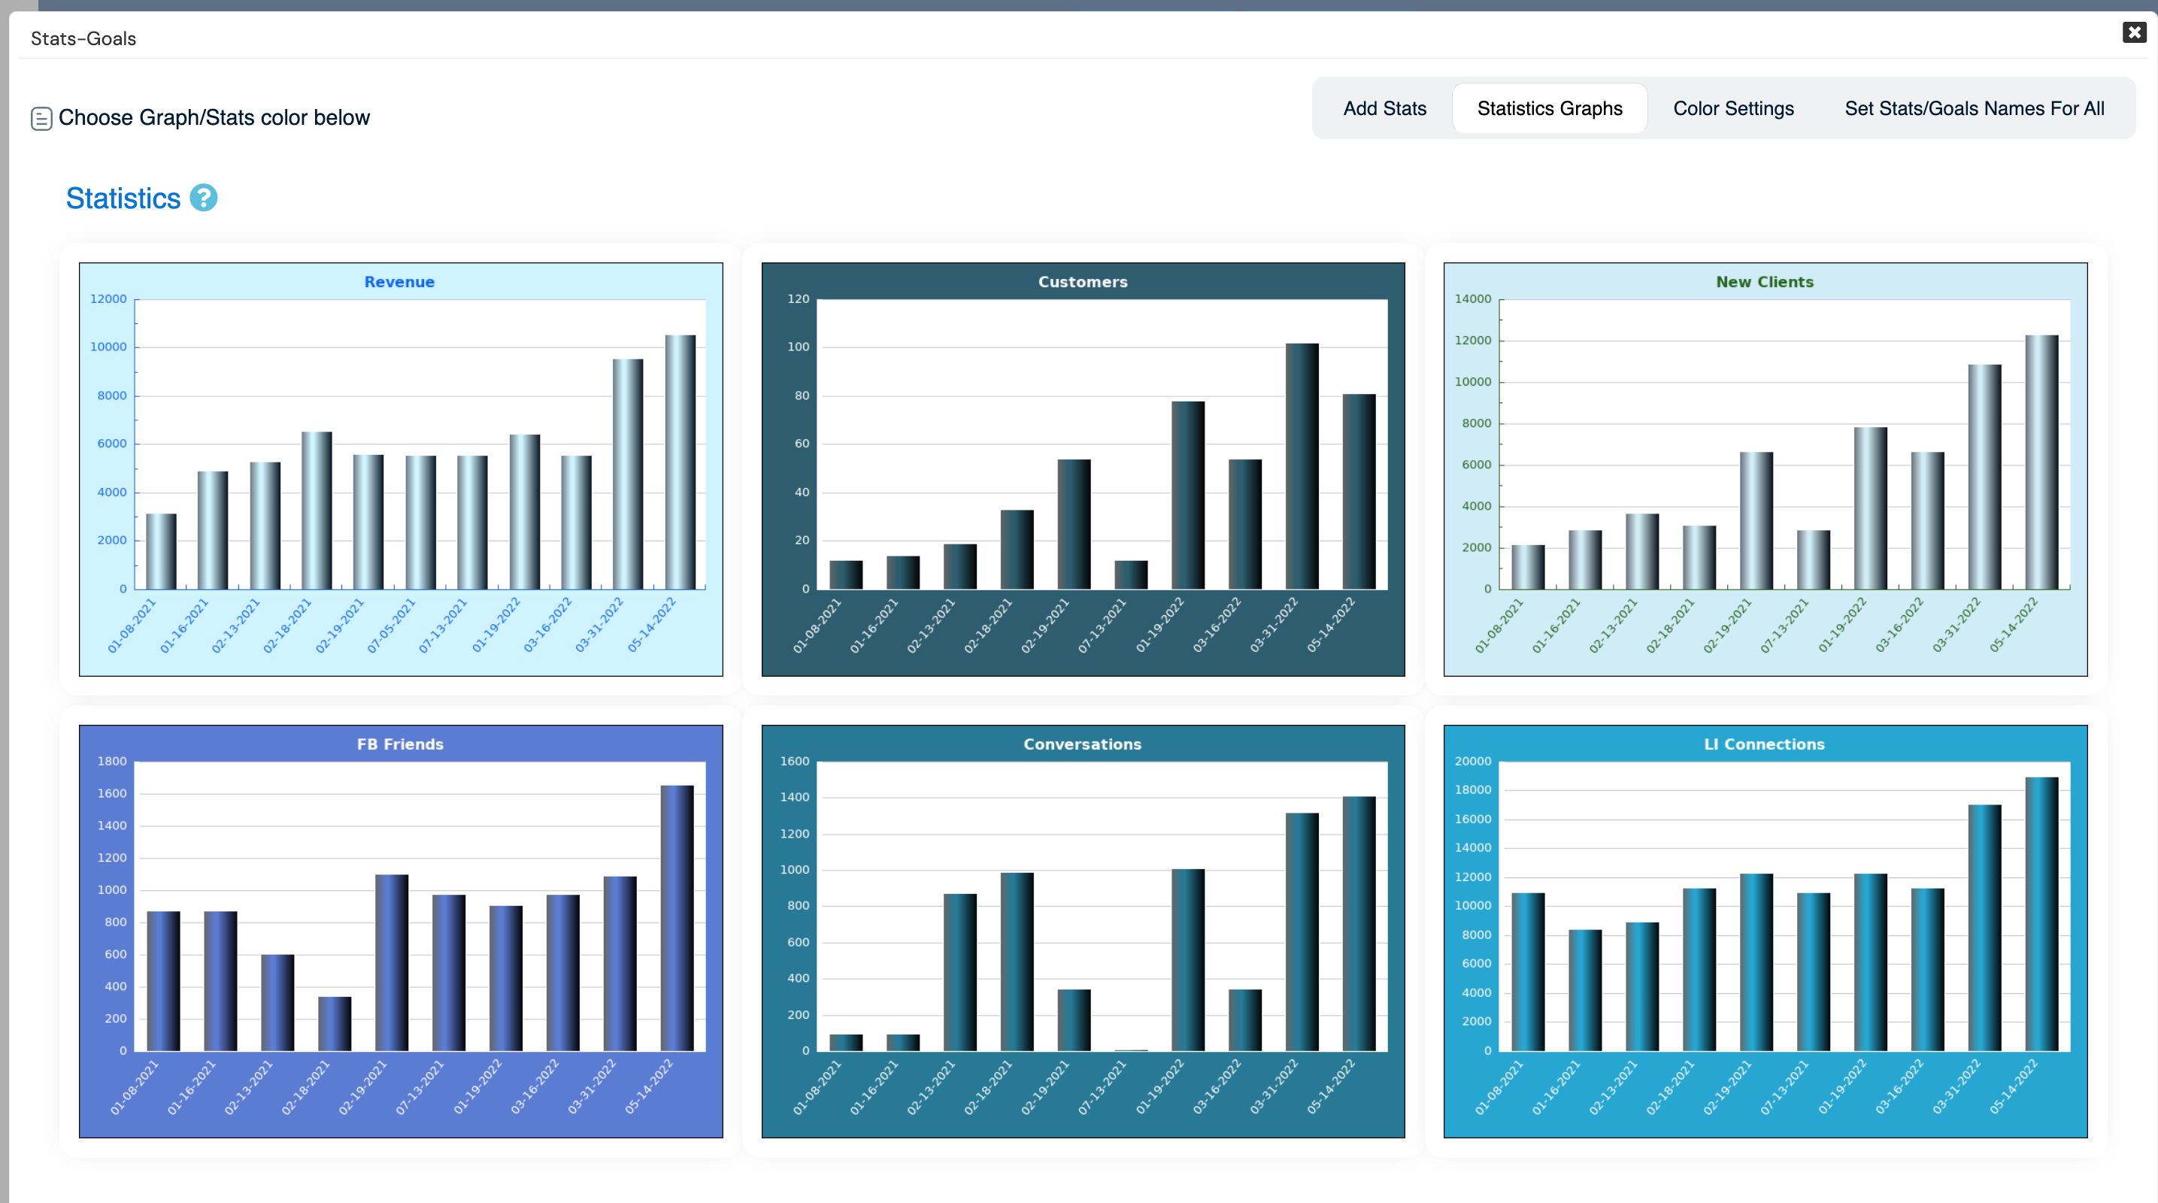Open the Color Settings tab
The image size is (2158, 1203).
1732,108
